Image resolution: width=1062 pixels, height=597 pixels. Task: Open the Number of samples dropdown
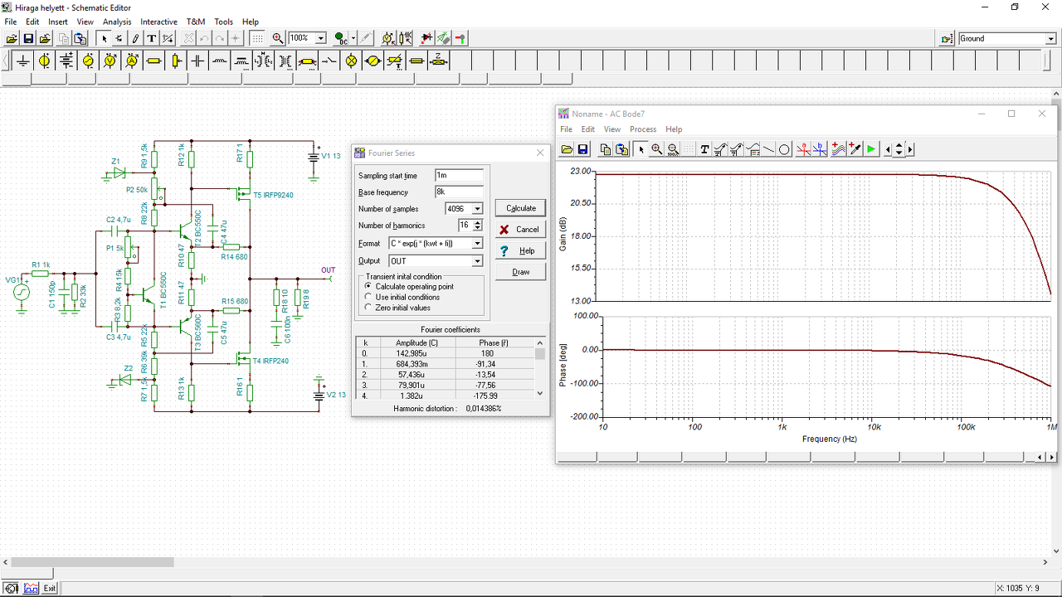(x=477, y=209)
